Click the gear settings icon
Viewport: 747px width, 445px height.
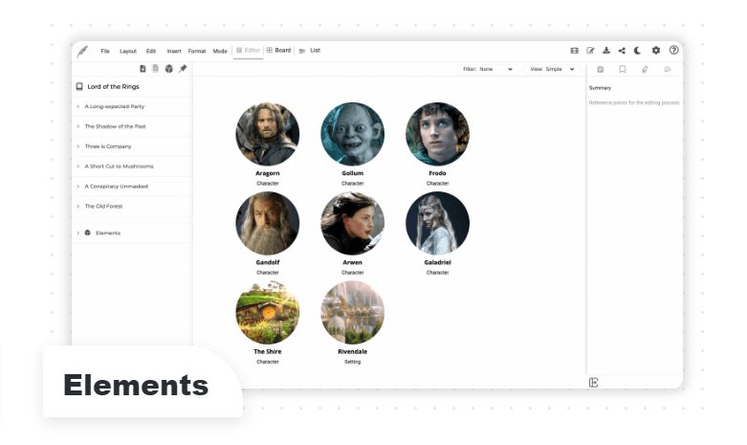(656, 50)
